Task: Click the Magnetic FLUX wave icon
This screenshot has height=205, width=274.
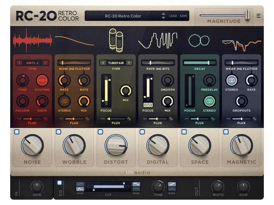Action: coord(254,119)
